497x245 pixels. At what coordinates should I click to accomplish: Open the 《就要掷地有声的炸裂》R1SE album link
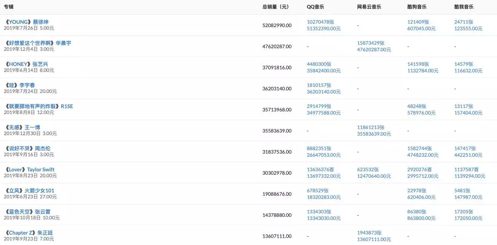pos(38,106)
